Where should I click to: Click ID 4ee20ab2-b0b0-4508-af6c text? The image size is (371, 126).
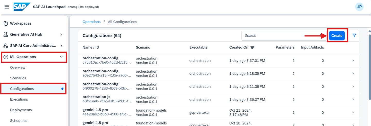tap(107, 114)
